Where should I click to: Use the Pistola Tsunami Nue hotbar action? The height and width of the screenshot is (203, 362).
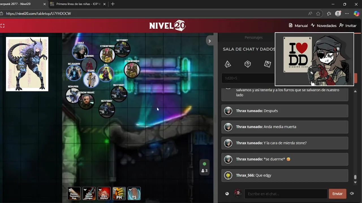(74, 194)
